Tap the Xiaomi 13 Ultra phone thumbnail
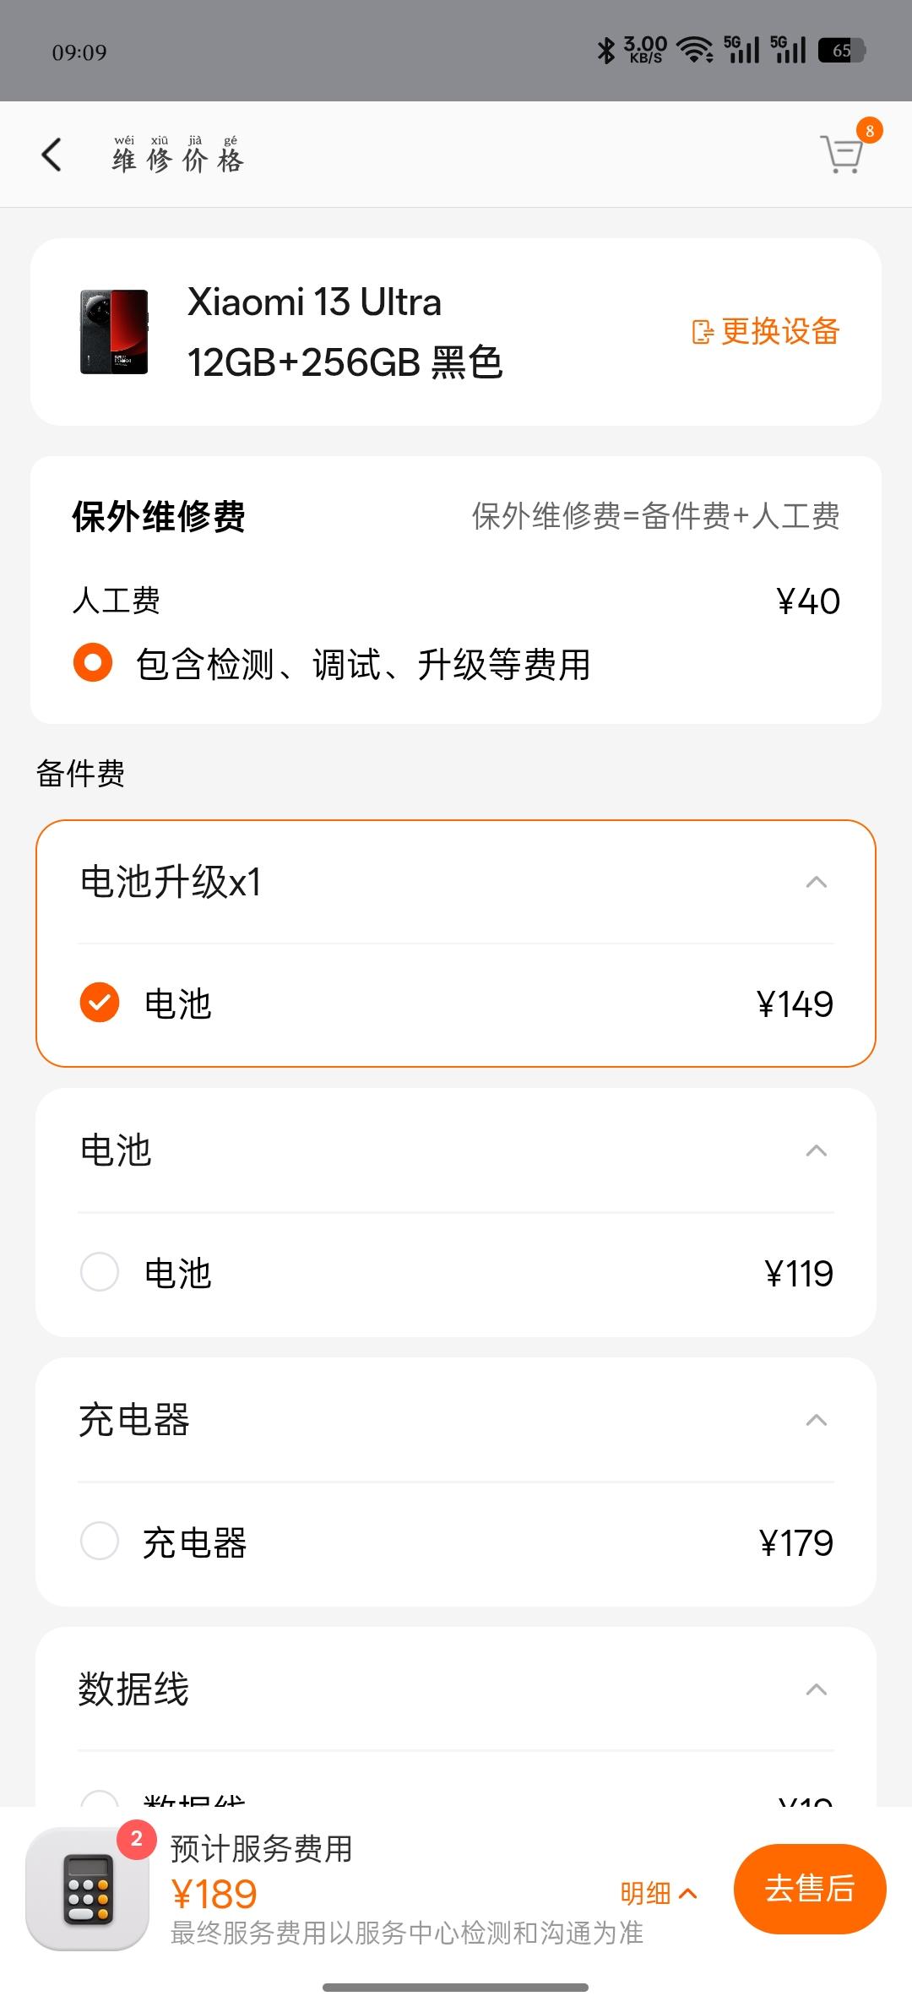 click(114, 332)
